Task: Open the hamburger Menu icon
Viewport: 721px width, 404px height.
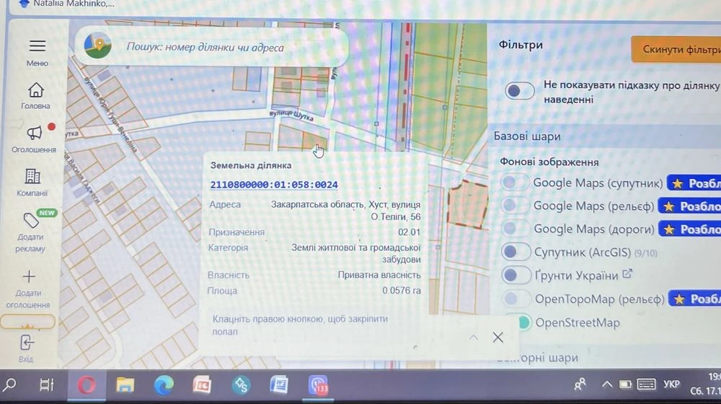Action: click(x=37, y=46)
